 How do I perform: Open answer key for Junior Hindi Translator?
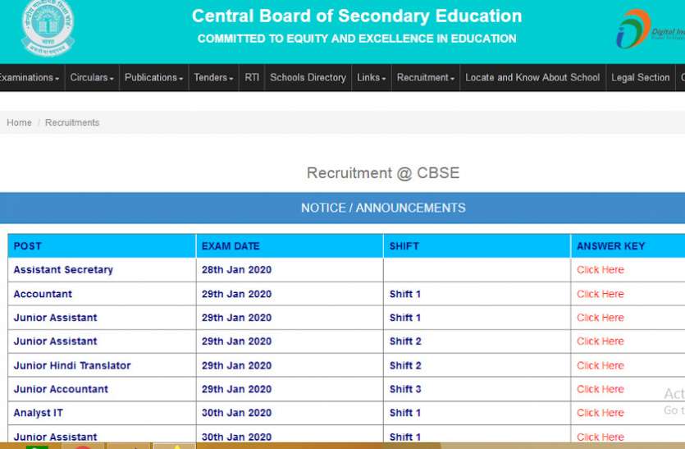601,365
